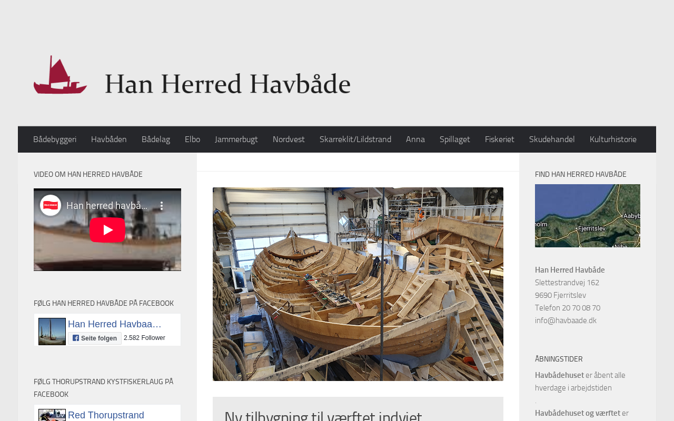Click the red boat logo icon

coord(61,75)
